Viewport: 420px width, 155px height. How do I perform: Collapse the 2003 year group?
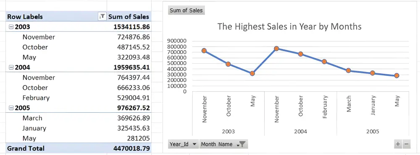click(x=11, y=27)
